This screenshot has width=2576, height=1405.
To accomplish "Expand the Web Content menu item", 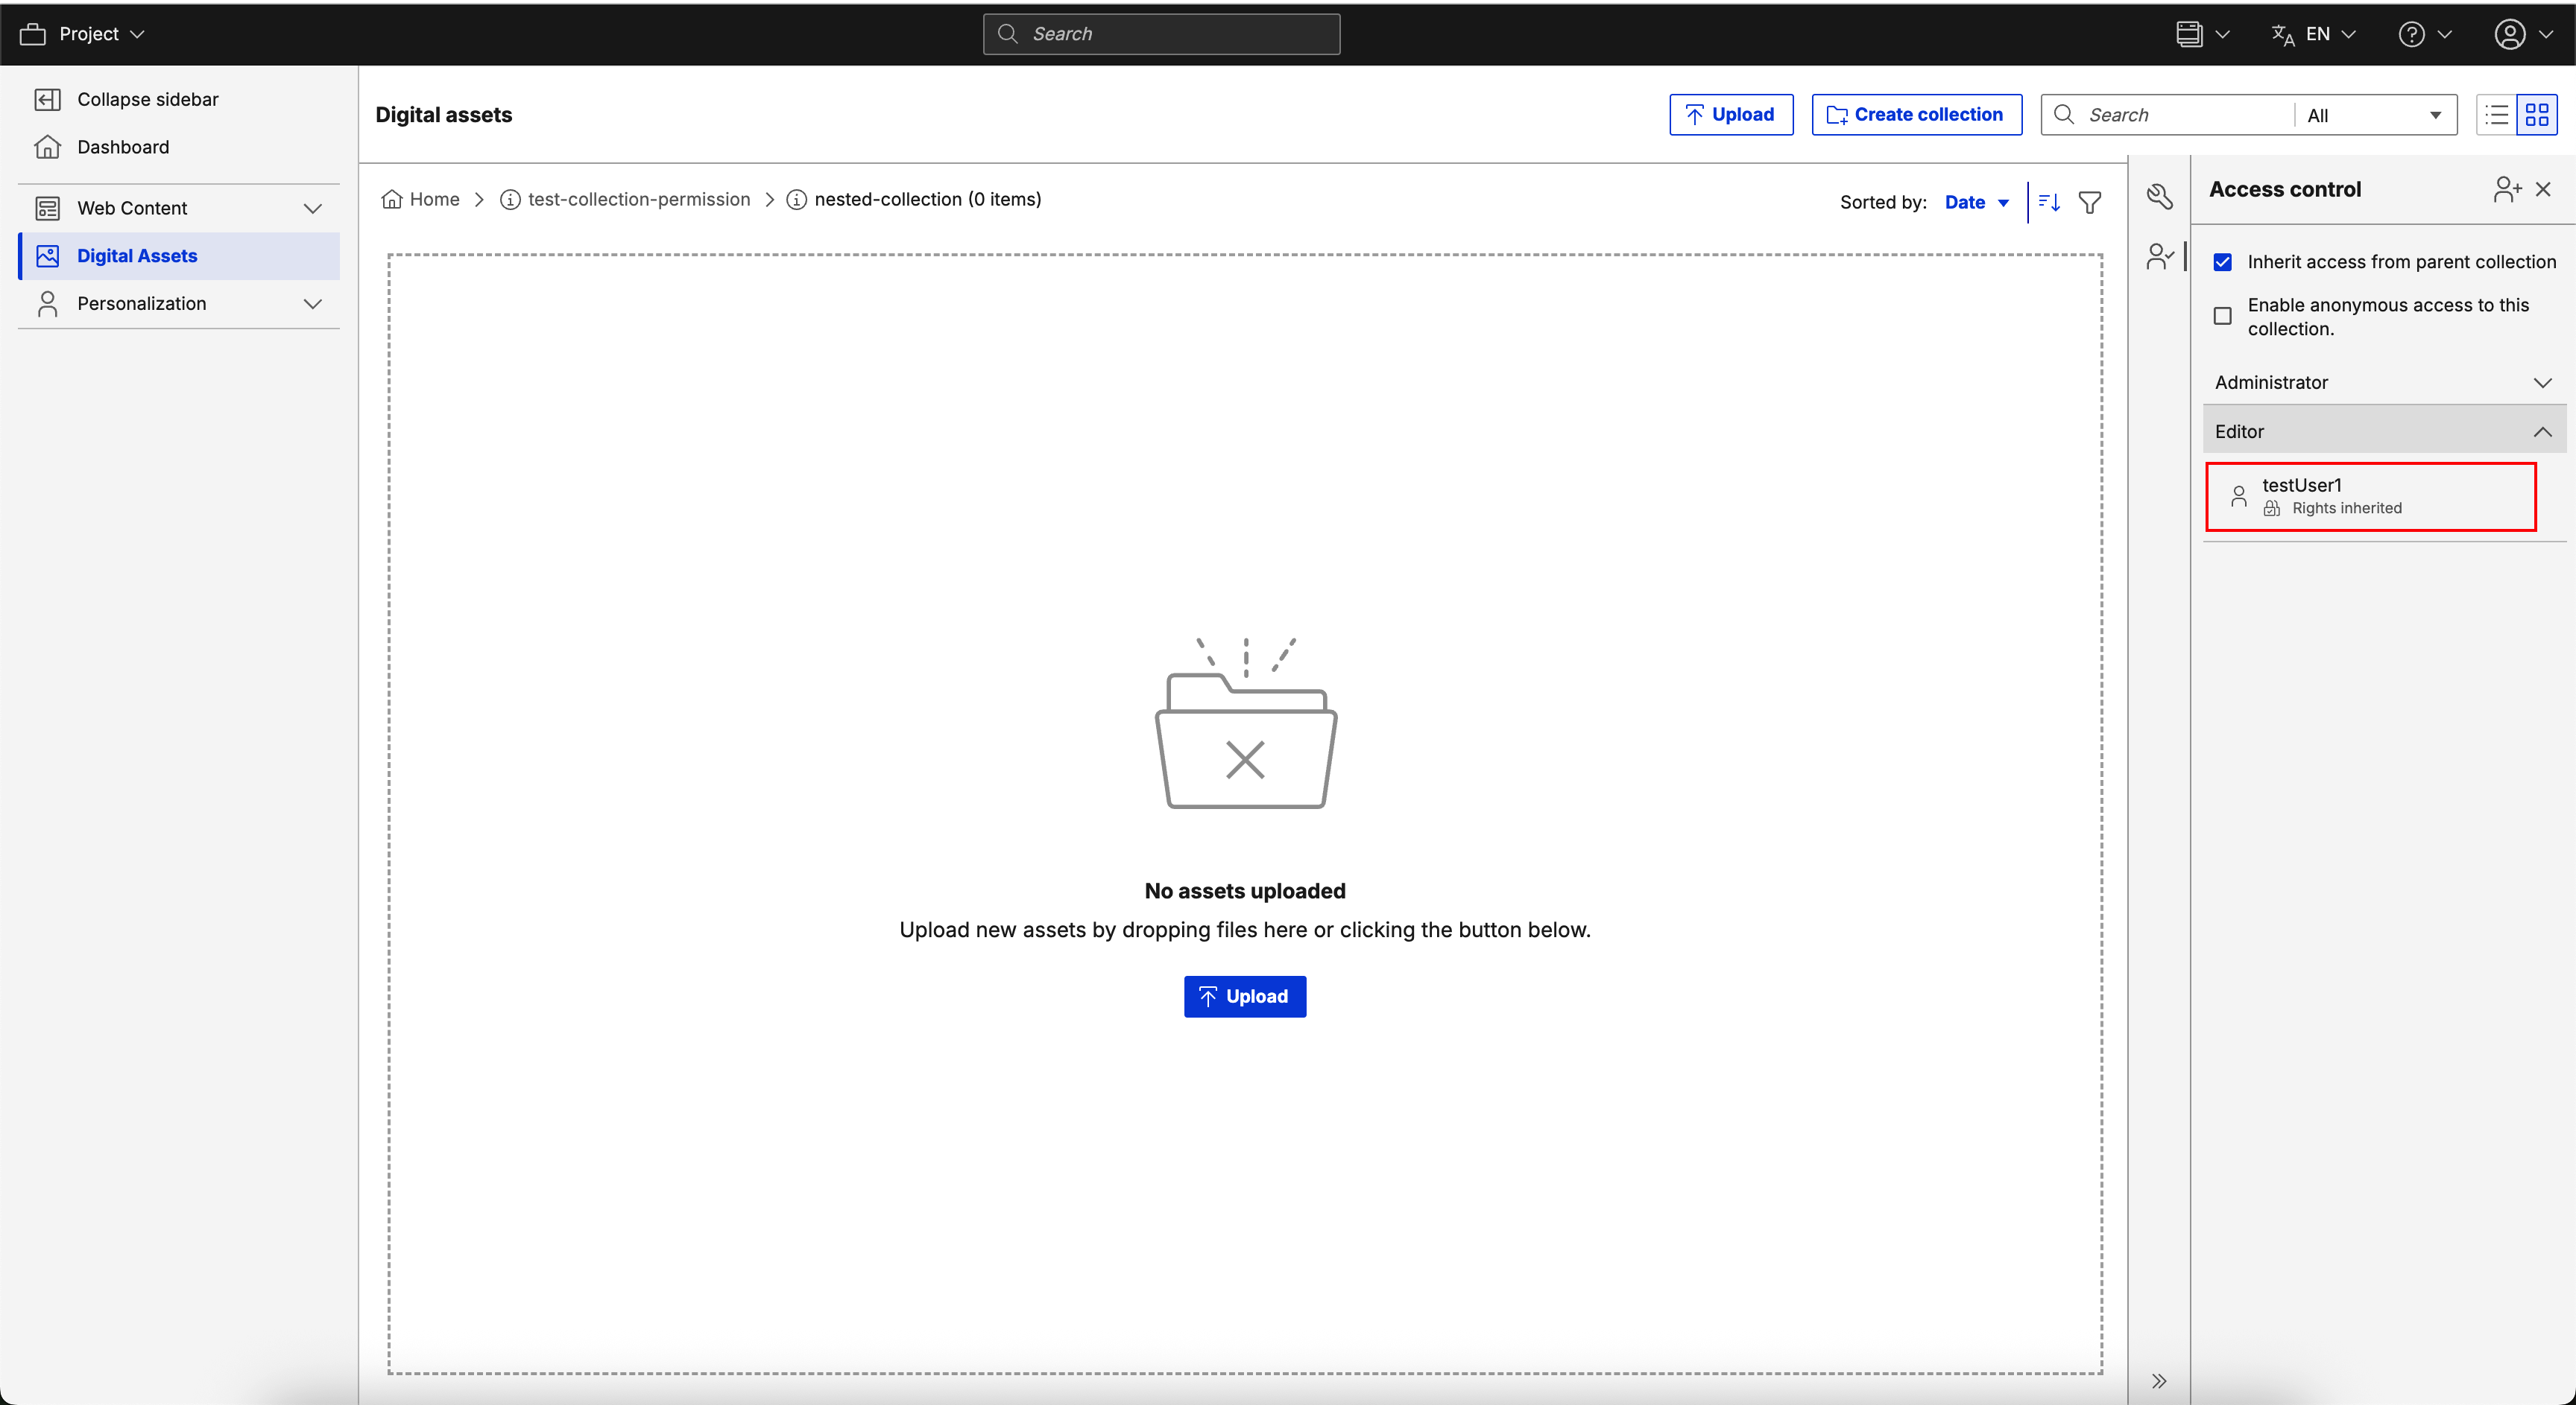I will point(313,208).
